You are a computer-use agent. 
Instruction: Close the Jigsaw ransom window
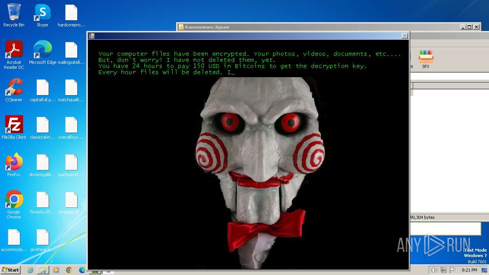(x=405, y=36)
